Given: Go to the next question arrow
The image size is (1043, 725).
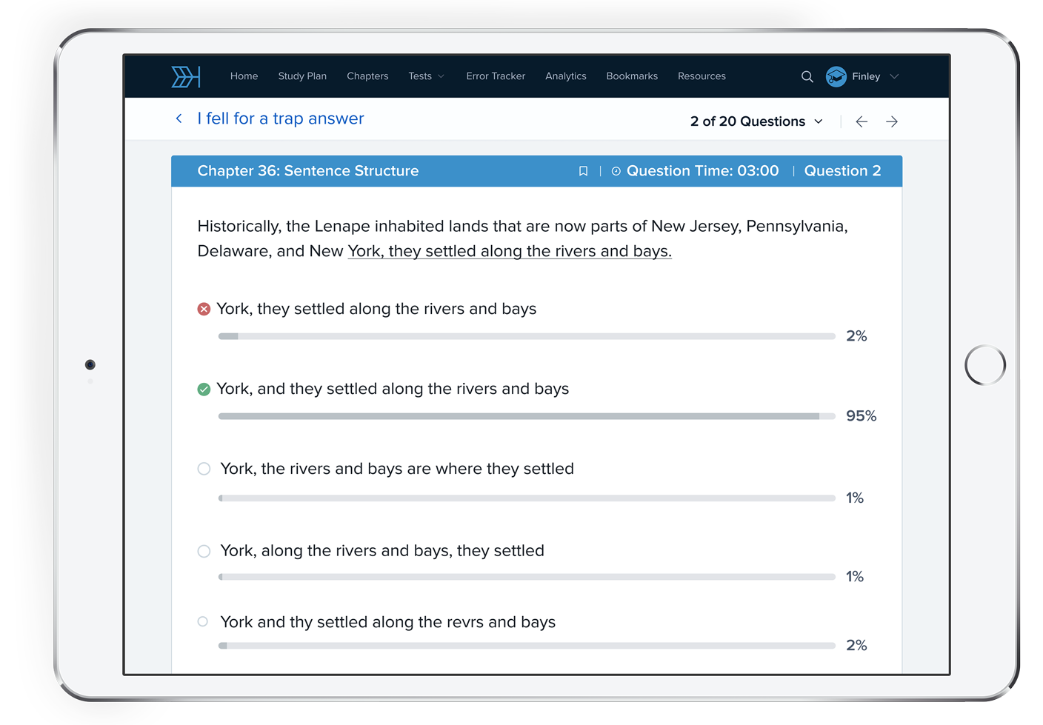Looking at the screenshot, I should coord(892,121).
